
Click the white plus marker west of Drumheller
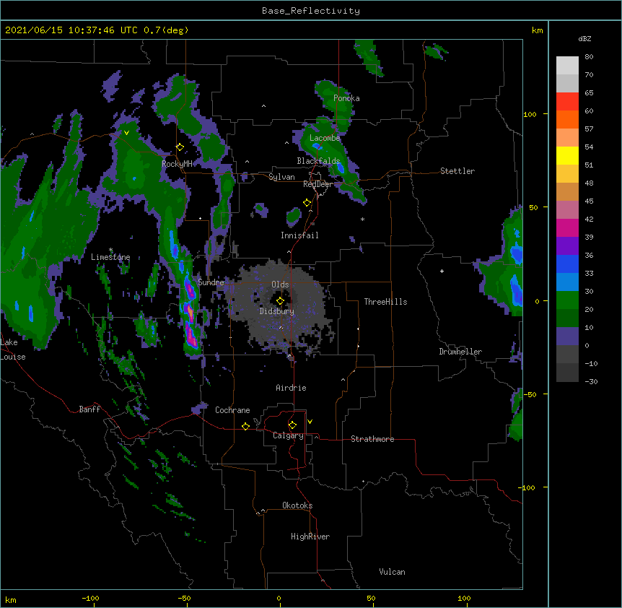tap(442, 271)
